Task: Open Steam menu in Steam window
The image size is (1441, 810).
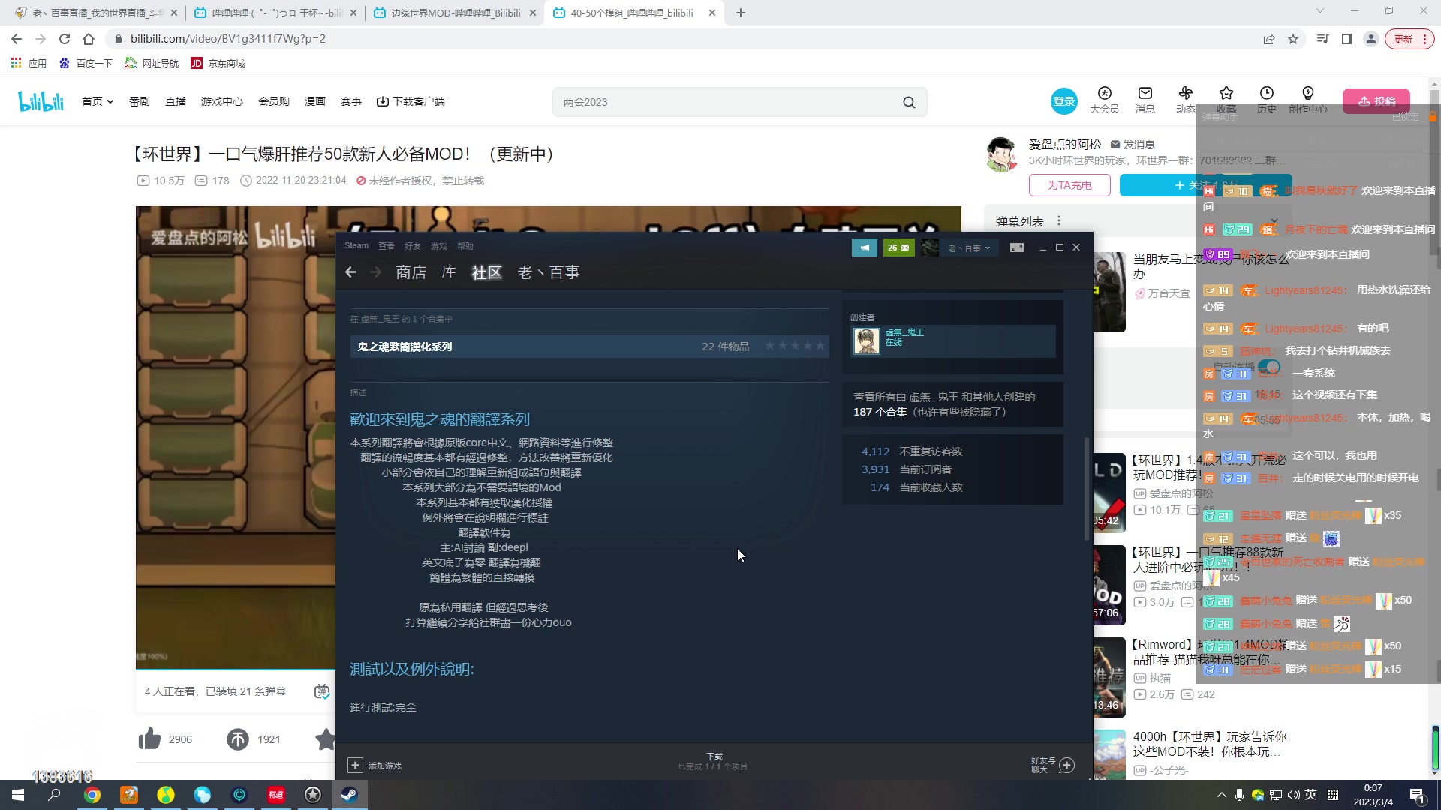Action: [x=356, y=246]
